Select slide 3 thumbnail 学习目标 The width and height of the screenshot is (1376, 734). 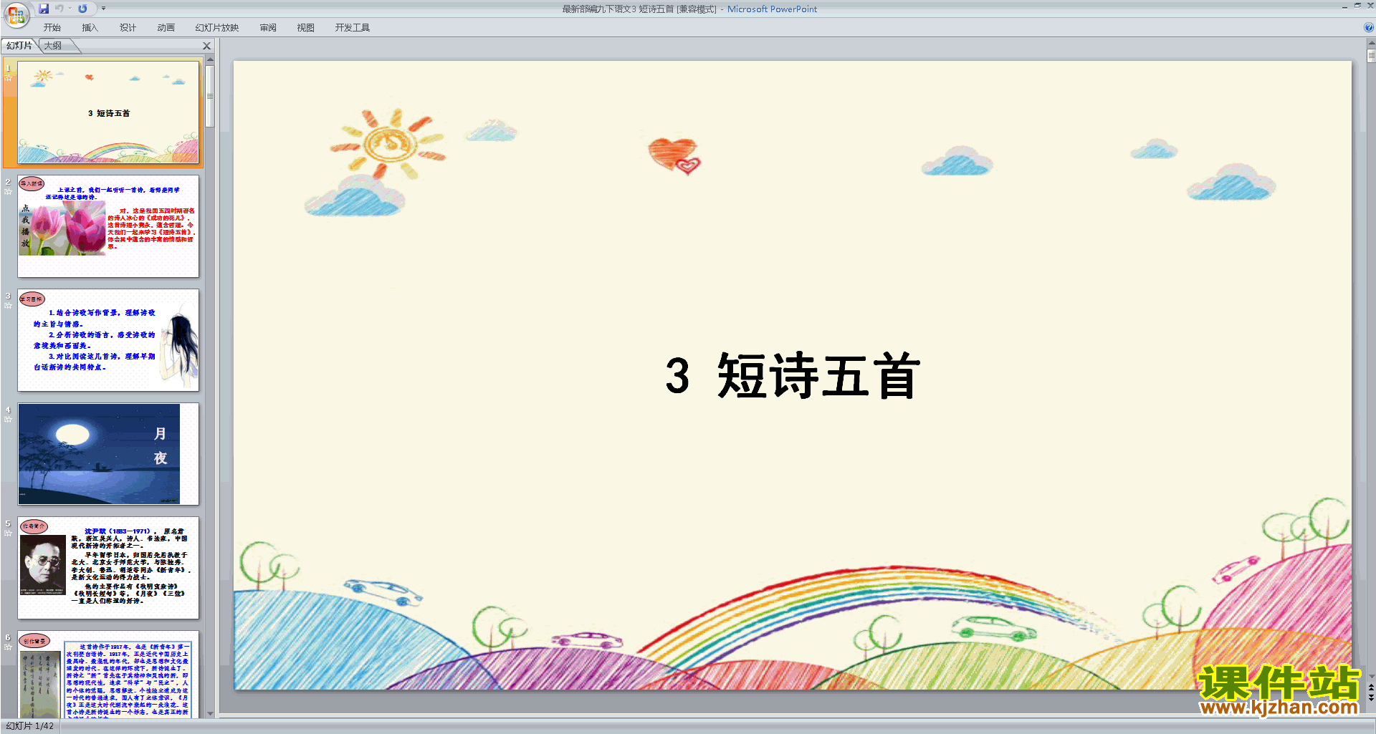point(108,340)
